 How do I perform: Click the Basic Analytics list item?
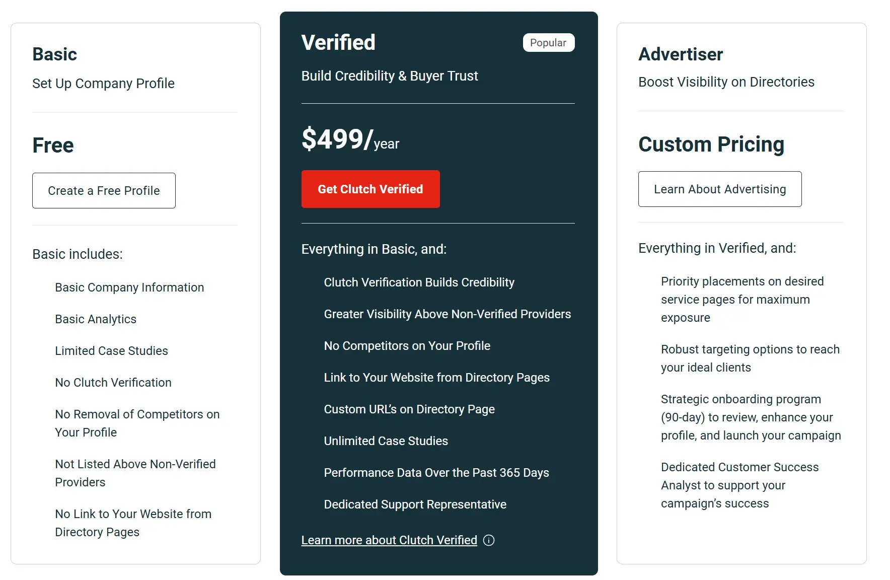click(x=95, y=319)
